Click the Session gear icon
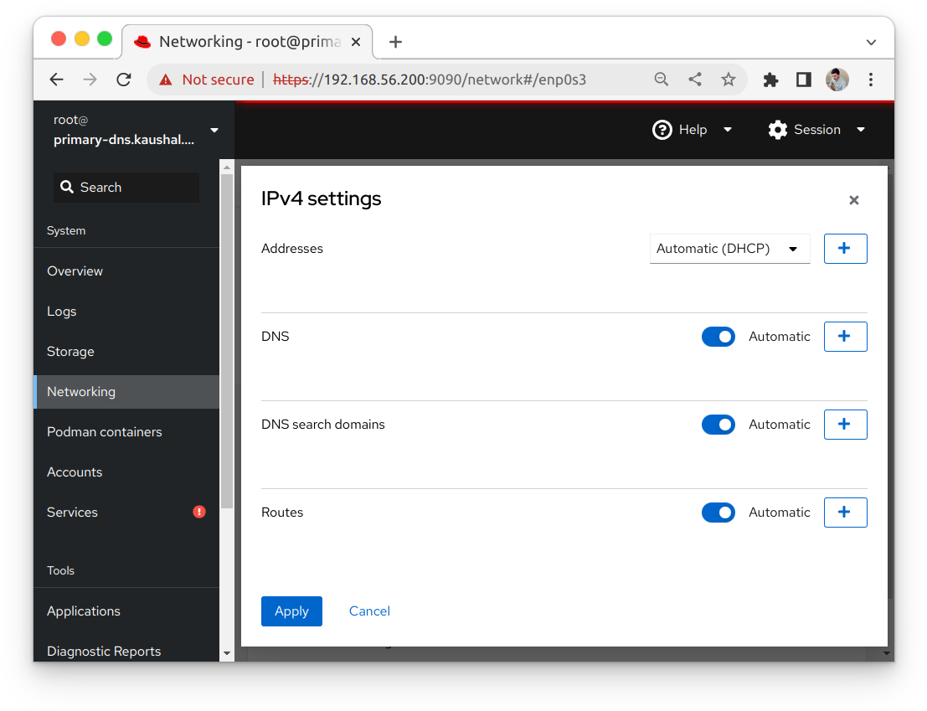This screenshot has width=927, height=711. tap(778, 129)
